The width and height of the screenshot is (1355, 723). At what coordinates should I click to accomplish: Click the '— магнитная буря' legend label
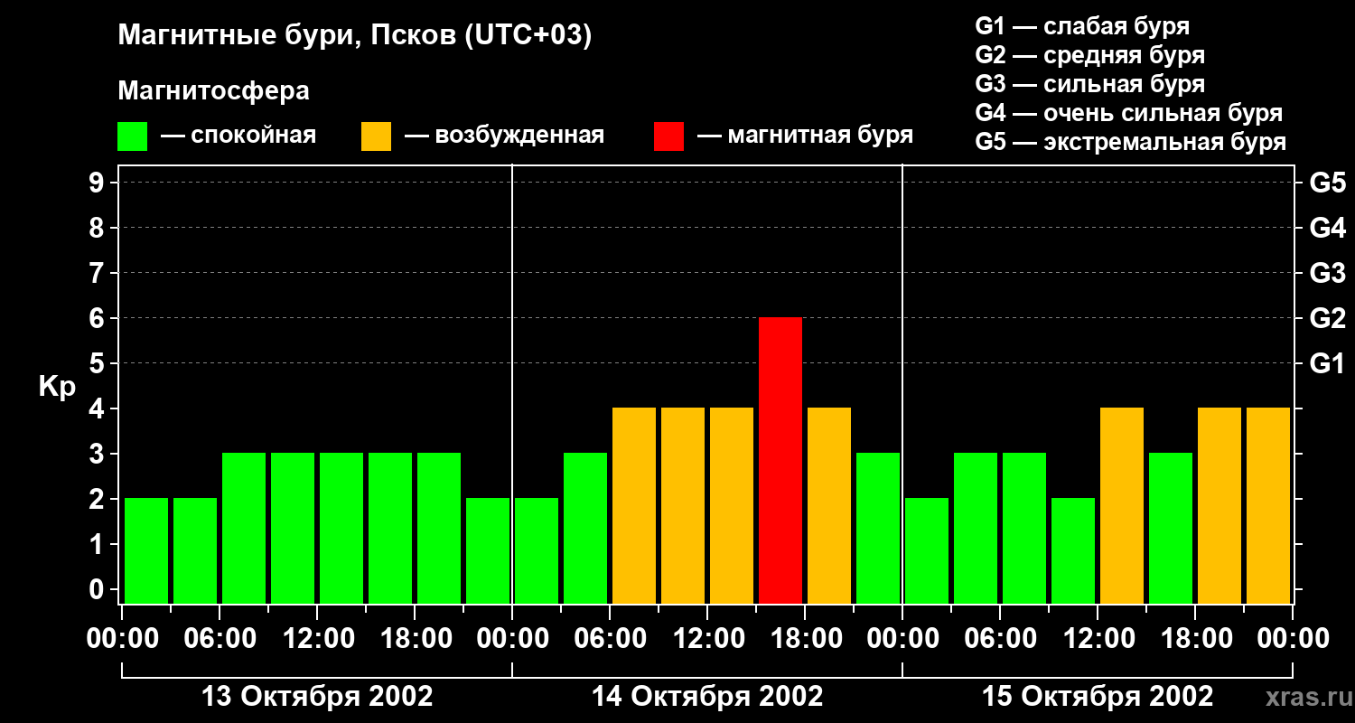click(805, 136)
